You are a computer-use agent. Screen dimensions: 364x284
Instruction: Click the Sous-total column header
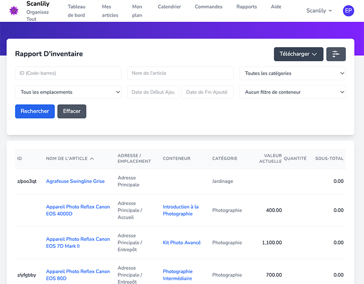point(329,158)
